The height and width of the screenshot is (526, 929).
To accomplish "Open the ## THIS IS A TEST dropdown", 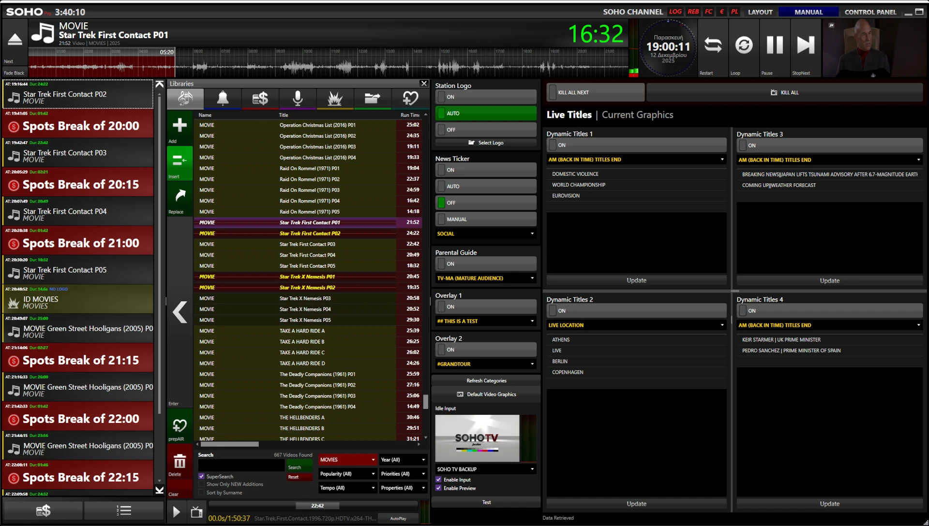I will pyautogui.click(x=486, y=321).
